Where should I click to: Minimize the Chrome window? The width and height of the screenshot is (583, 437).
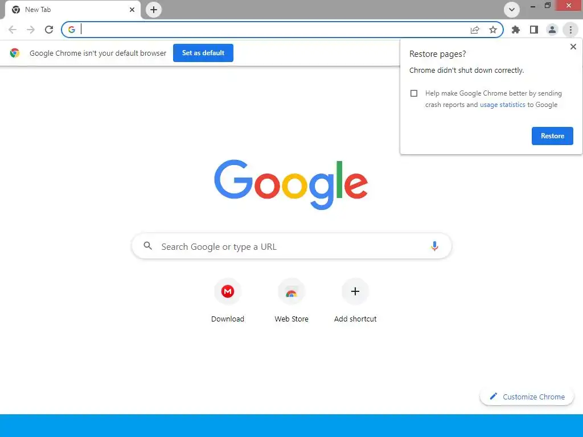tap(533, 6)
